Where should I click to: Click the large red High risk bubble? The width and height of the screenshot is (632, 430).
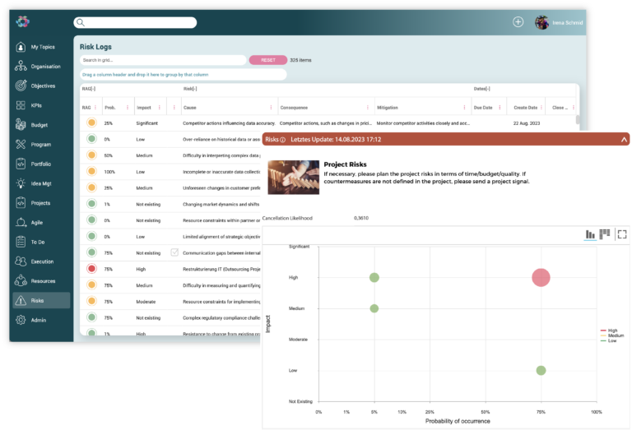[540, 277]
